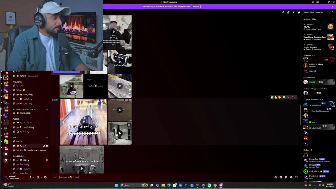Viewport: 336px width, 189px height.
Task: Open the Discord inbox icon in title bar
Action: 313,2
